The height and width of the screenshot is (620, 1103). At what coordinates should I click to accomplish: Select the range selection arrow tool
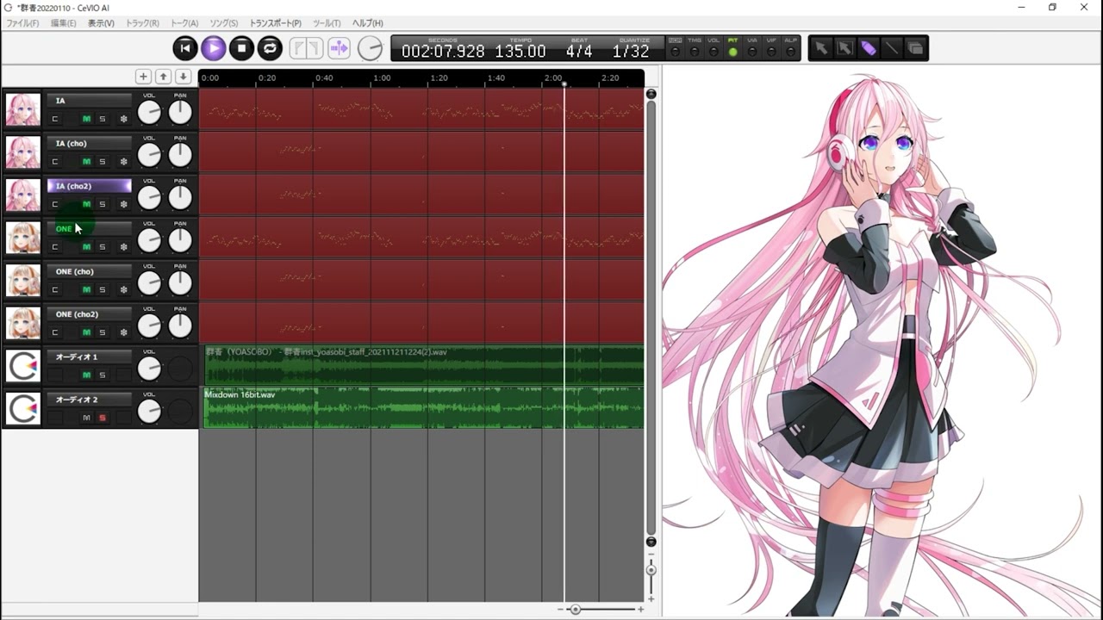pos(844,49)
